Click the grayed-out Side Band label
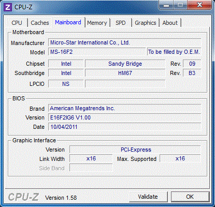The image size is (215, 207). 52,168
